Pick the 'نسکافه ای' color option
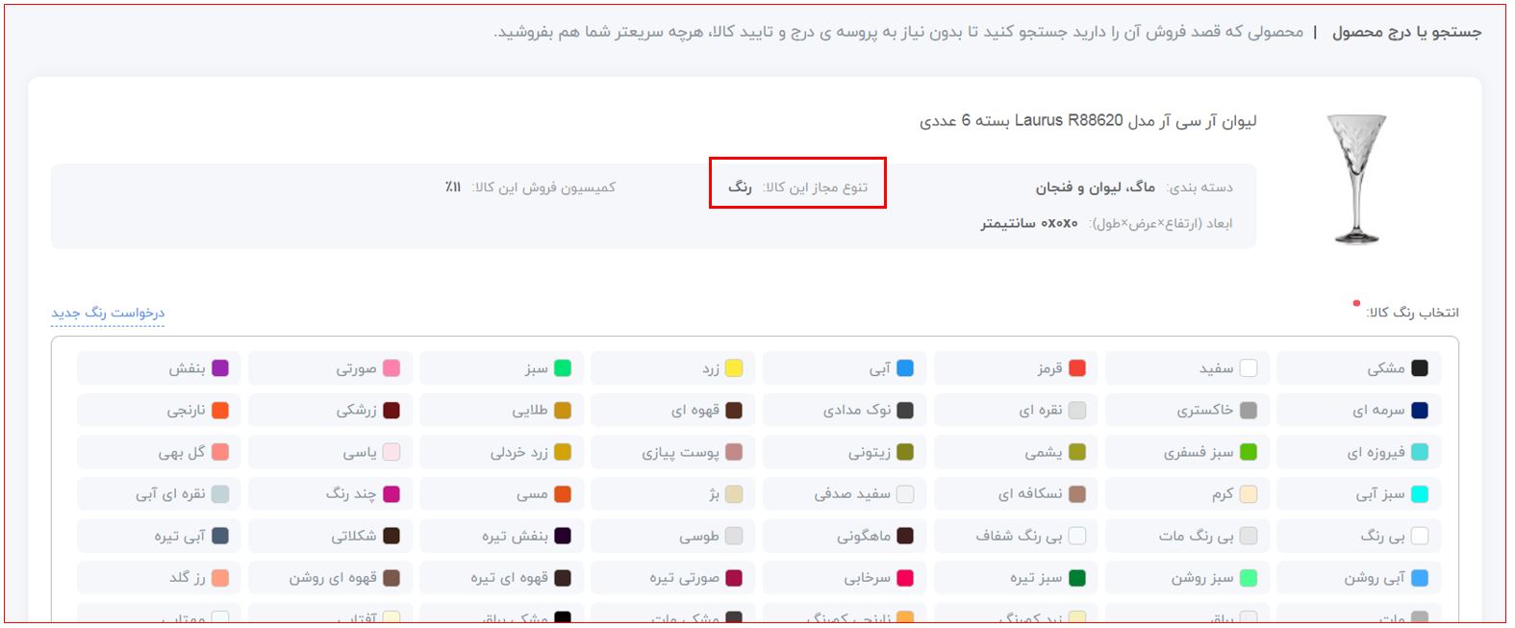This screenshot has width=1515, height=628. pyautogui.click(x=1016, y=494)
